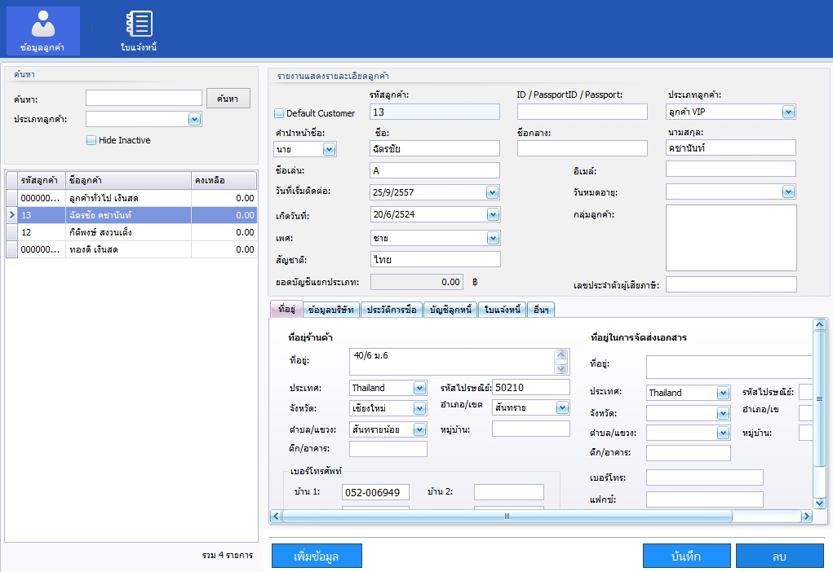The width and height of the screenshot is (833, 572).
Task: Expand the จังหวัด dropdown showing เชียงใหม่
Action: pos(419,408)
